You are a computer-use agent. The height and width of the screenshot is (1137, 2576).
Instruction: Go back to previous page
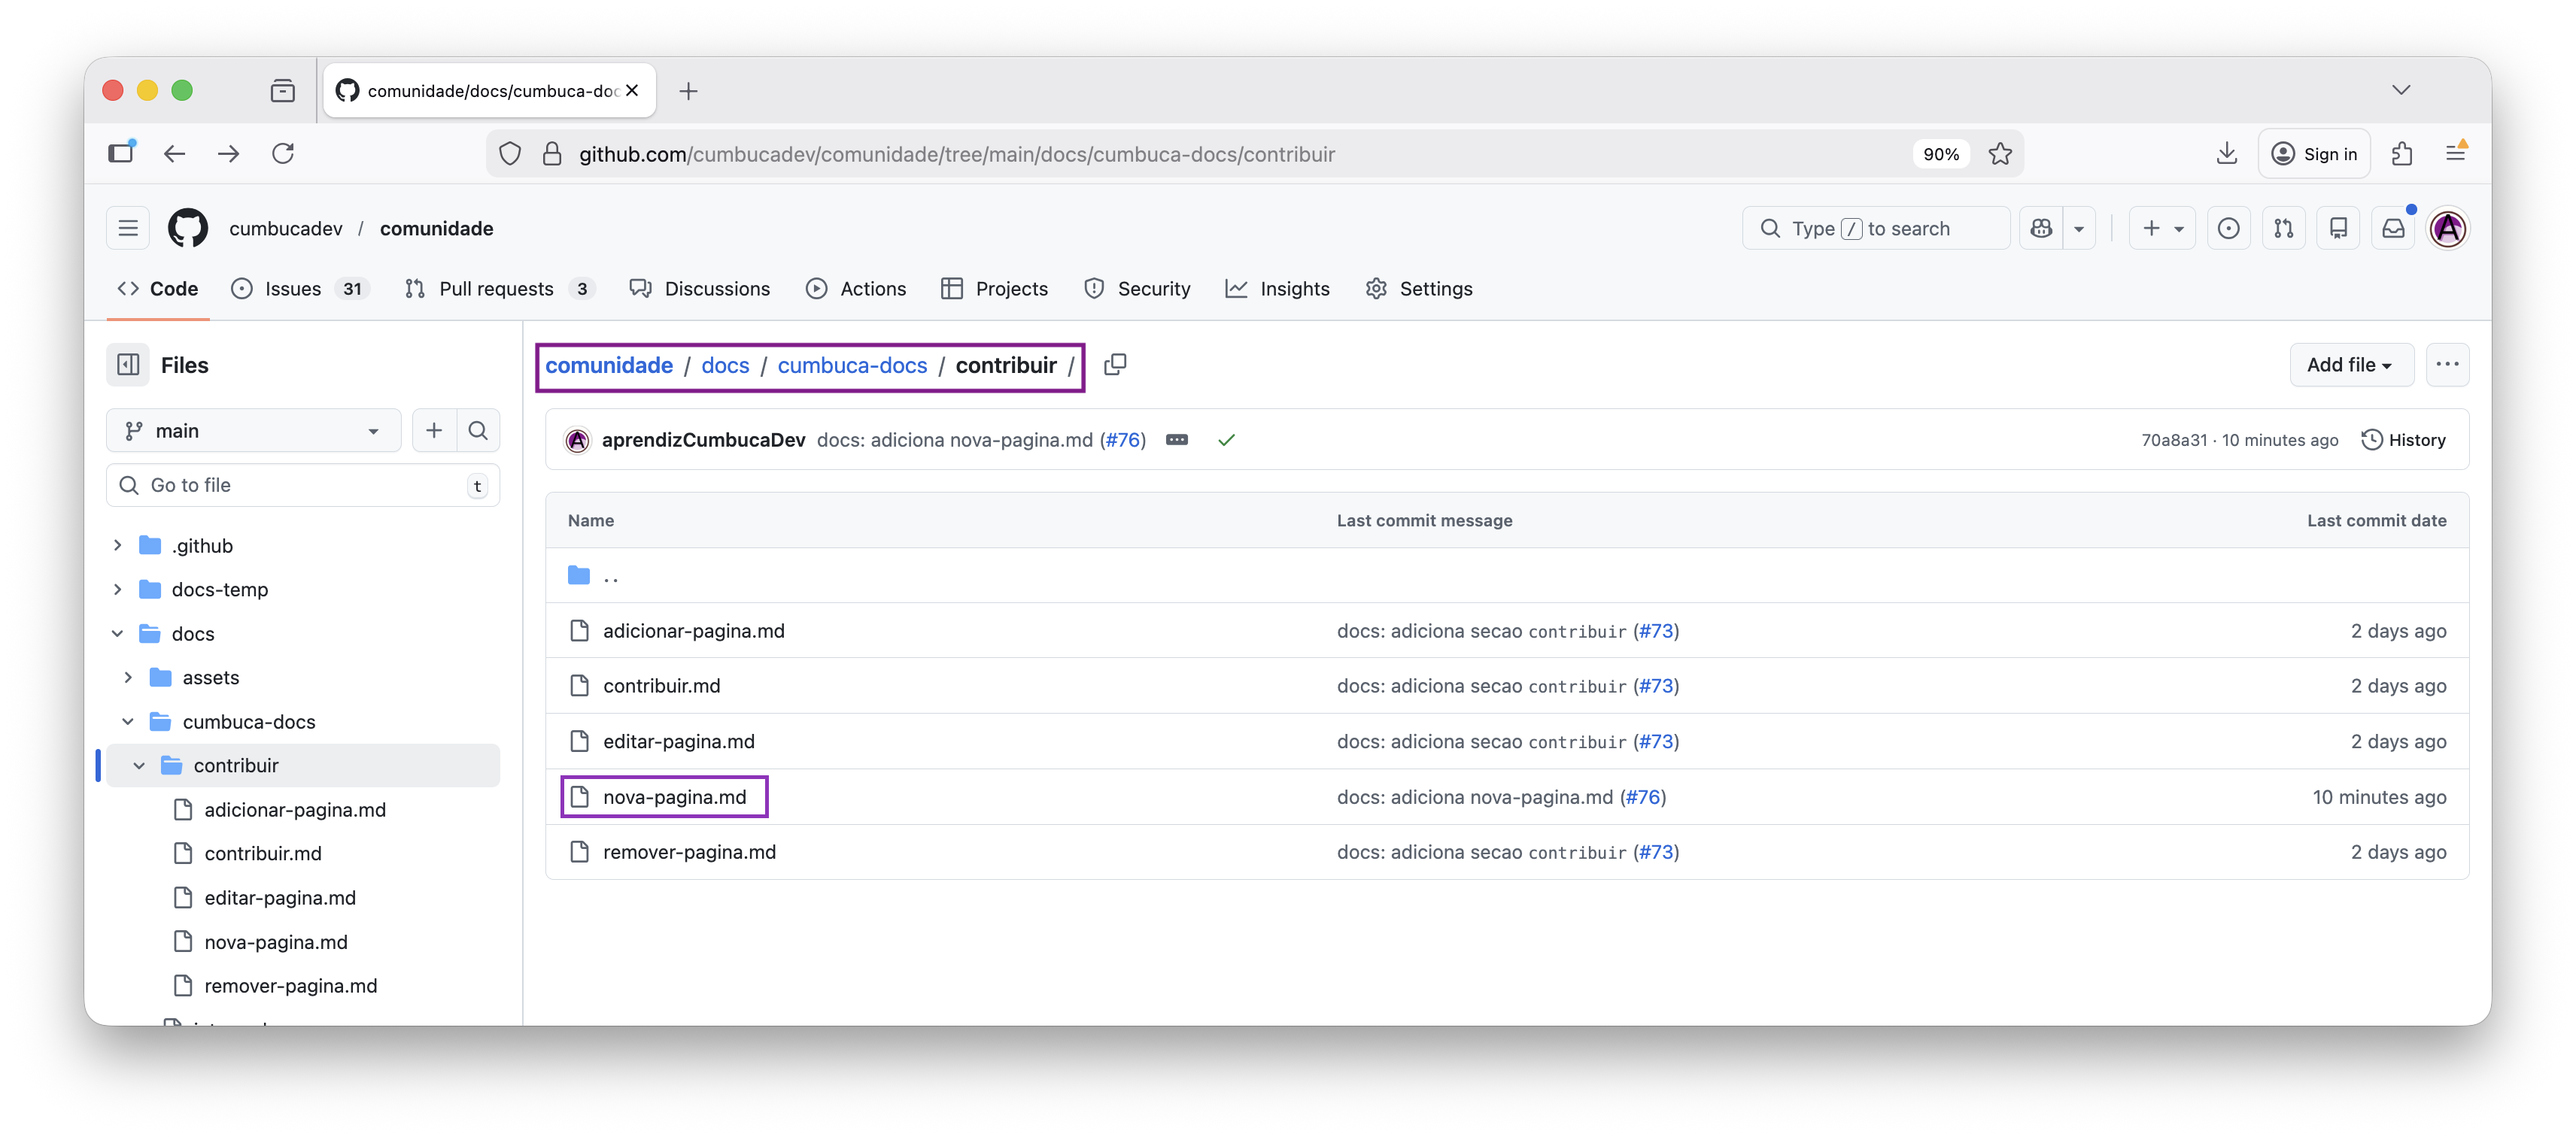pyautogui.click(x=174, y=154)
